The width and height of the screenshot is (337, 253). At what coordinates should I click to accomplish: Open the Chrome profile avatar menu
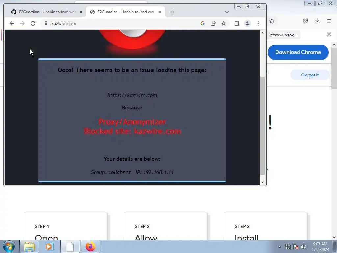pyautogui.click(x=247, y=23)
